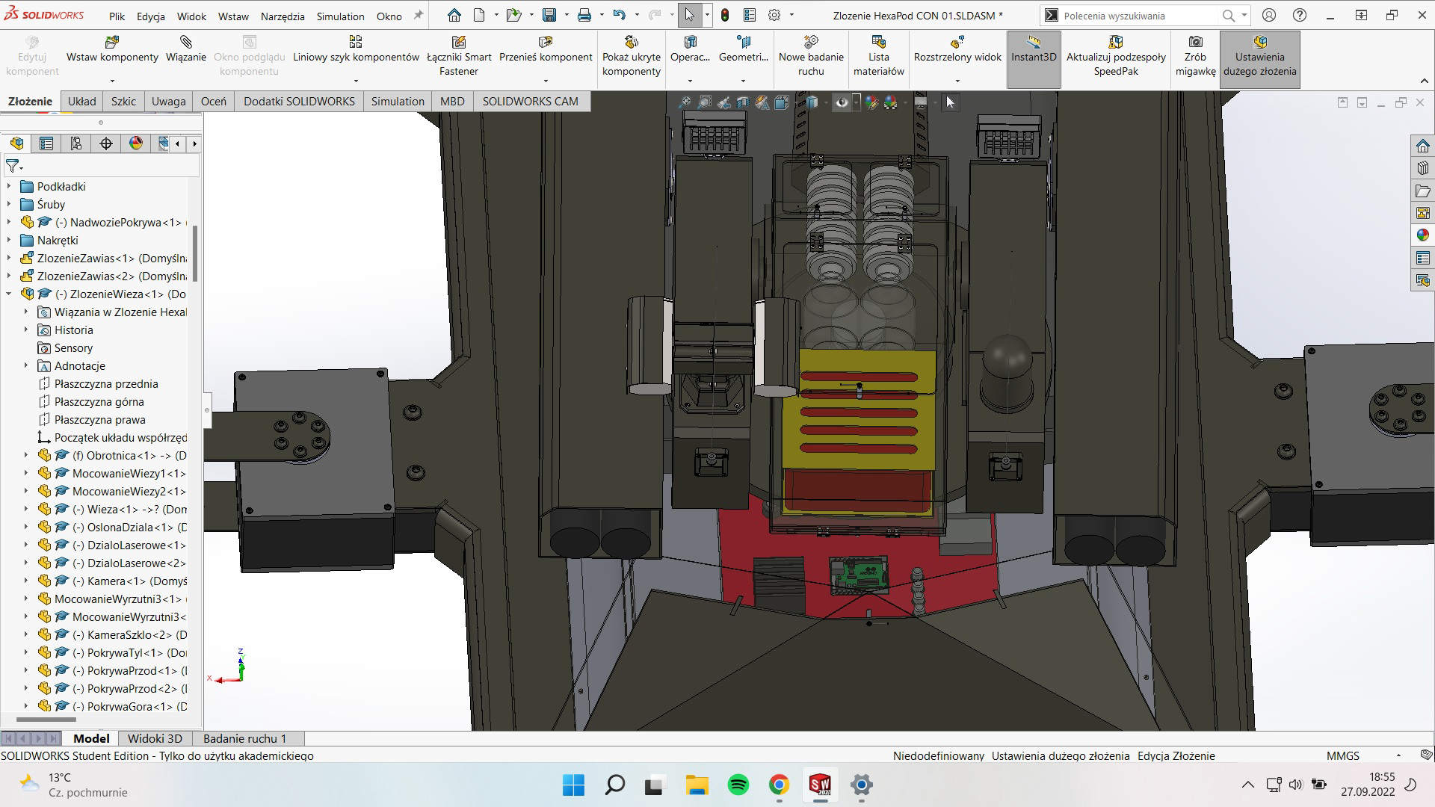This screenshot has height=807, width=1435.
Task: Expand the Nakrętki folder
Action: [x=9, y=241]
